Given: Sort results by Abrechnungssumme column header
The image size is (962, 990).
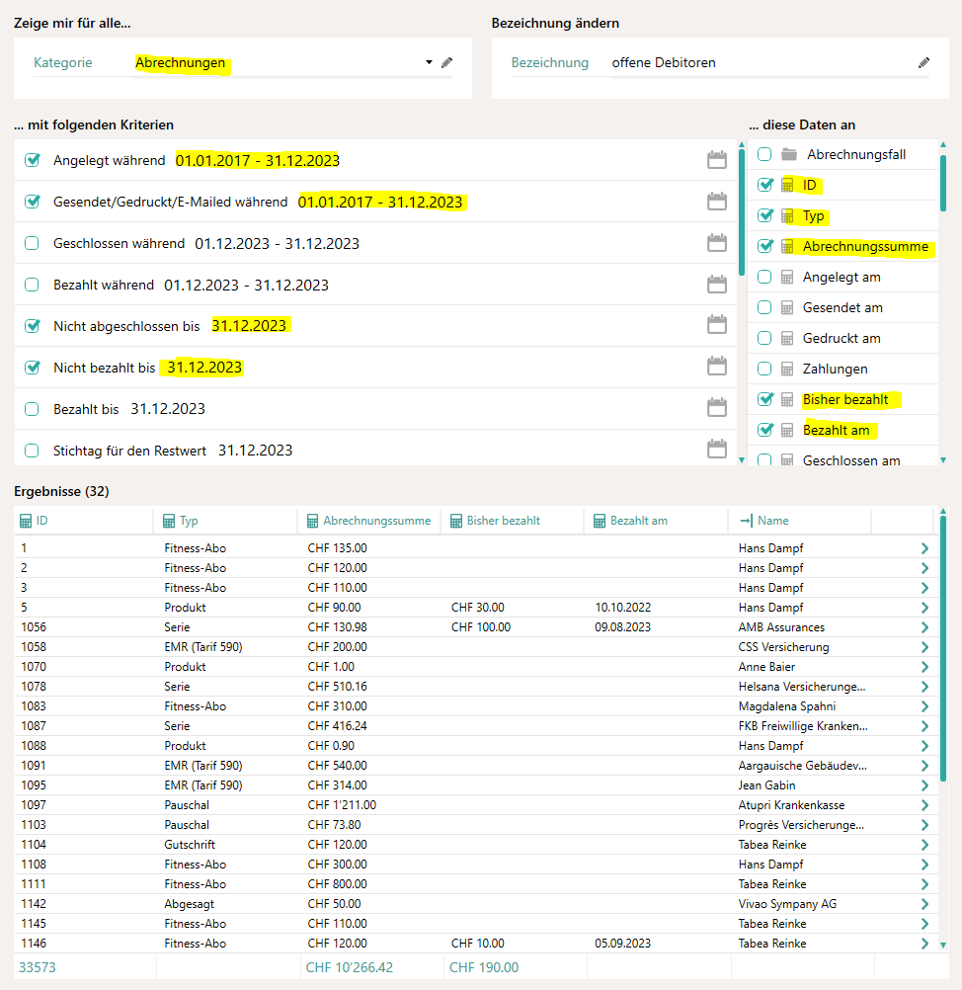Looking at the screenshot, I should 376,521.
